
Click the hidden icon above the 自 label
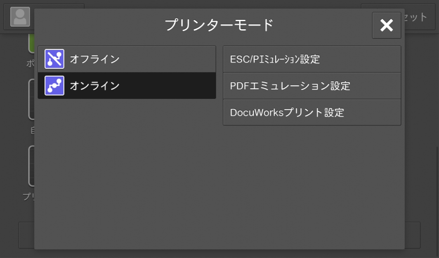(x=31, y=99)
